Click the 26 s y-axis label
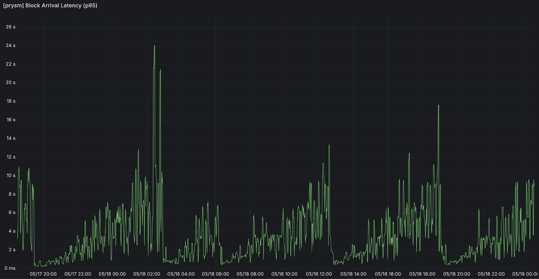The height and width of the screenshot is (279, 539). pyautogui.click(x=10, y=27)
